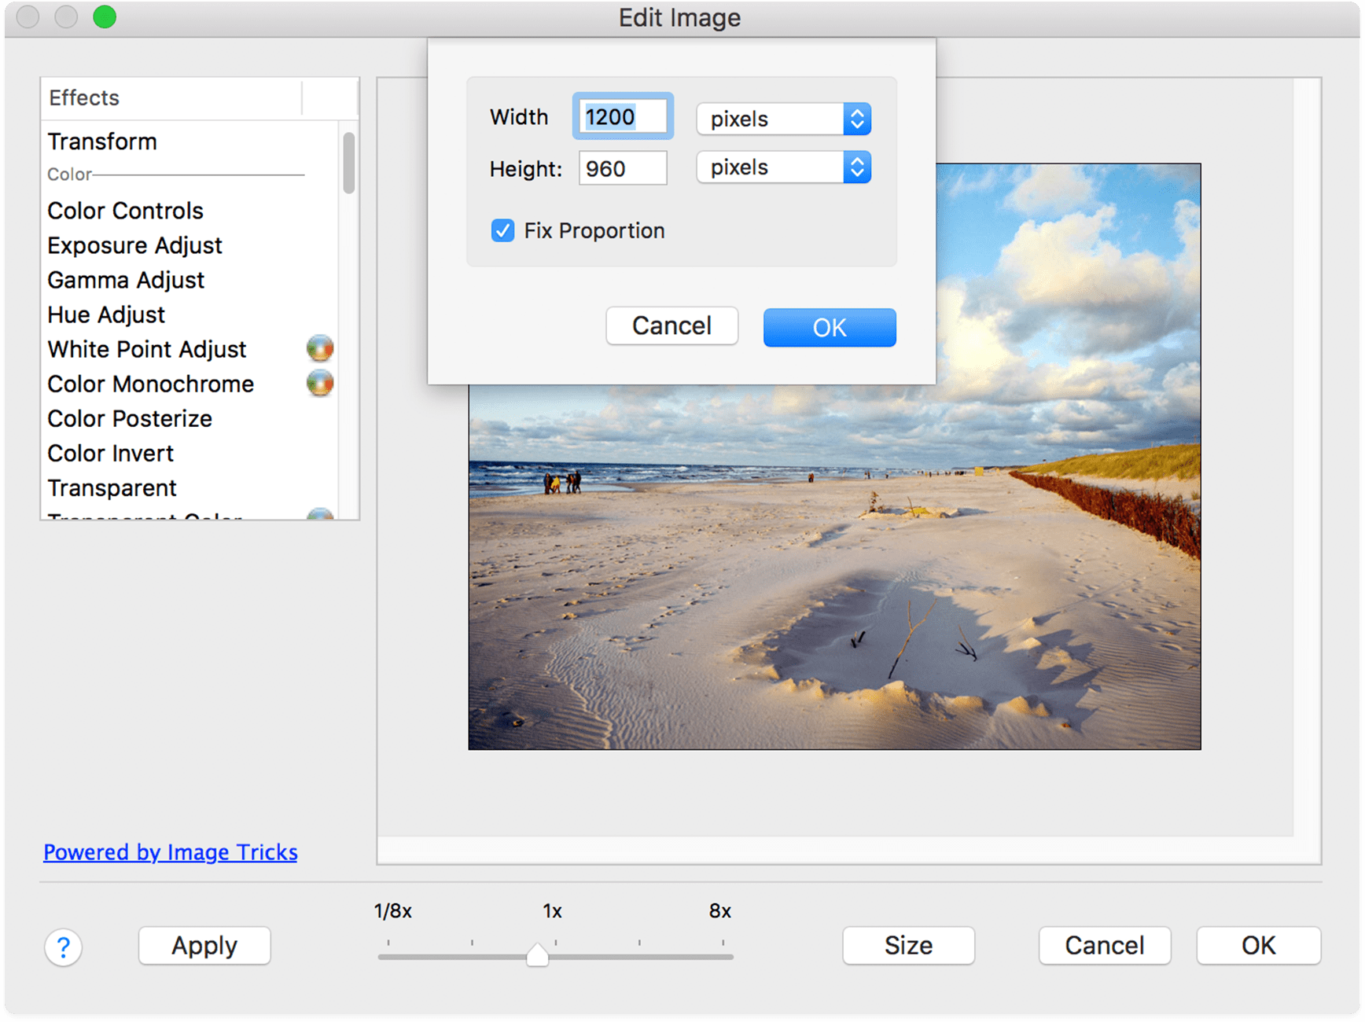Screen dimensions: 1365x1022
Task: Uncheck the Fix Proportion checkbox
Action: (502, 230)
